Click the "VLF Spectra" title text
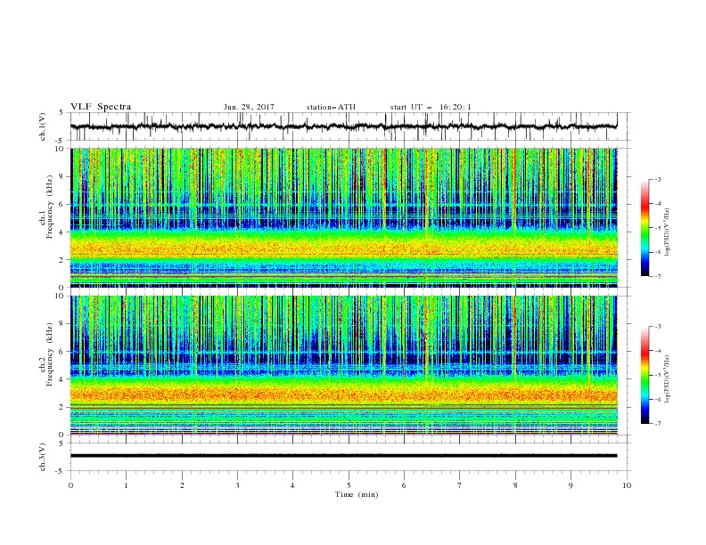This screenshot has height=545, width=706. (x=101, y=107)
